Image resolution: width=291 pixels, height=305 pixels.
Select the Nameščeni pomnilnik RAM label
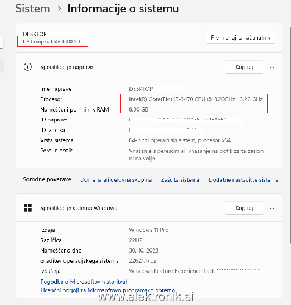(74, 110)
